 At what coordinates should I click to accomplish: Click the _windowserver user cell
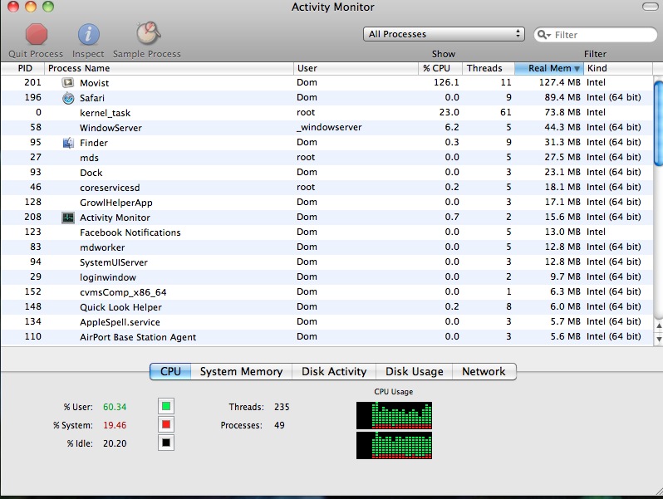coord(329,127)
